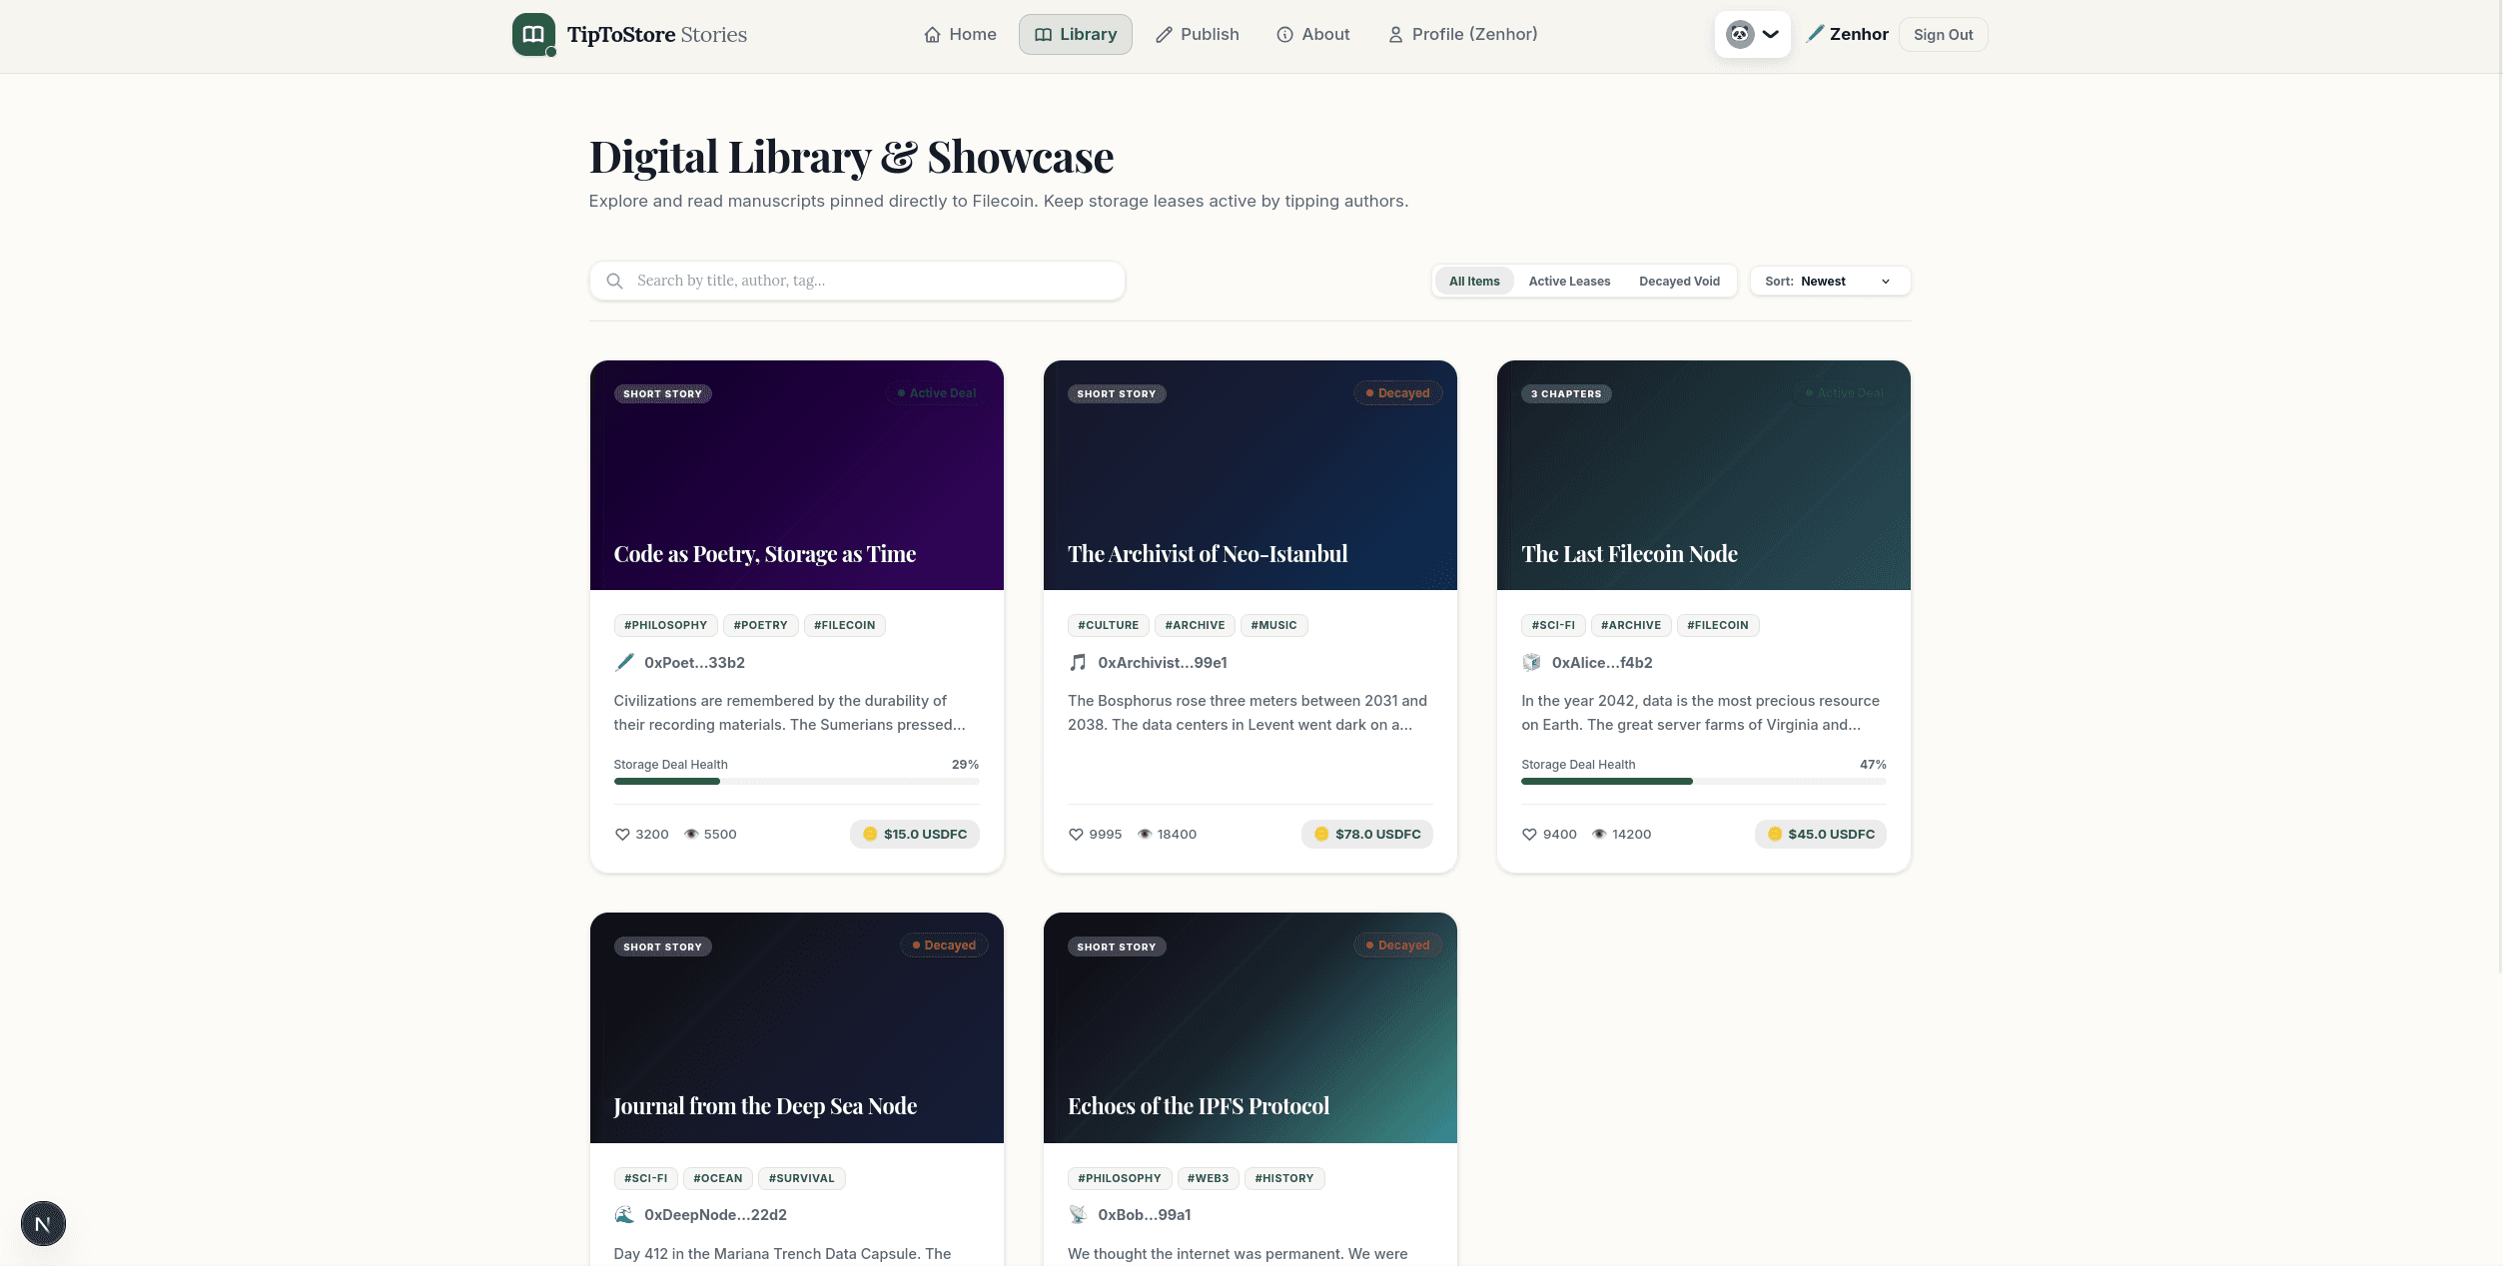Viewport: 2503px width, 1266px height.
Task: Select the All Items filter
Action: pos(1474,281)
